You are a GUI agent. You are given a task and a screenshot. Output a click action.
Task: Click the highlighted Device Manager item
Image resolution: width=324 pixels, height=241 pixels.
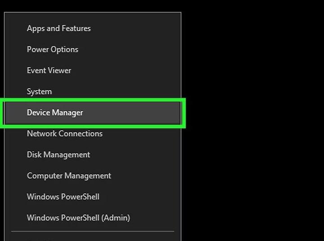[x=55, y=113]
